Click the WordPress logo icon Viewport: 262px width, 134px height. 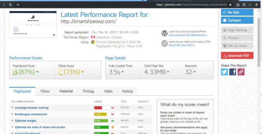pyautogui.click(x=164, y=33)
